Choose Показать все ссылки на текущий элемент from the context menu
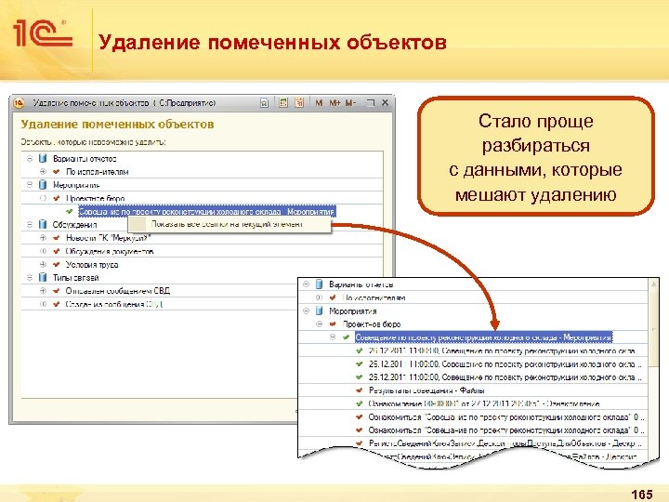The image size is (669, 502). tap(230, 224)
